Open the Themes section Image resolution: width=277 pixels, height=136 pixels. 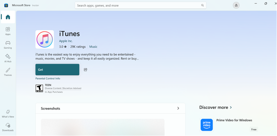[x=8, y=72]
